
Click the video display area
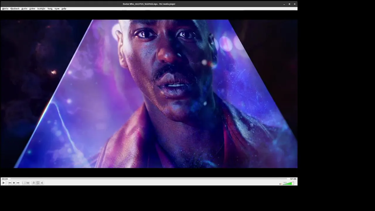click(149, 94)
